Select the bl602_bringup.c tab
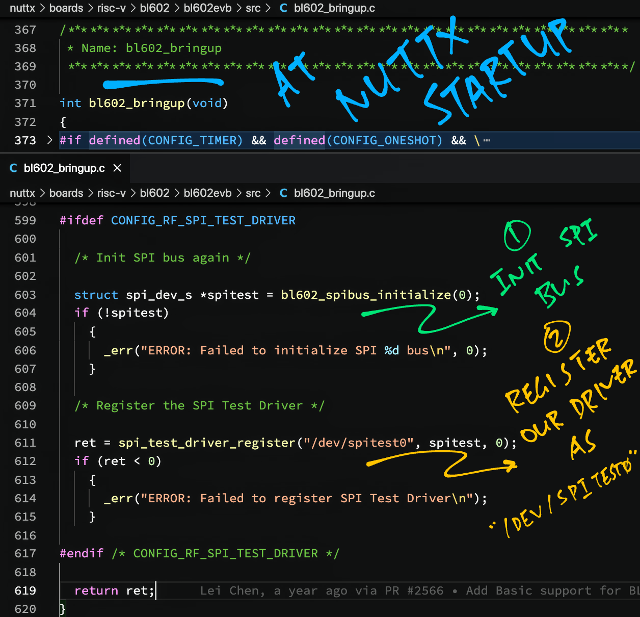 (64, 168)
